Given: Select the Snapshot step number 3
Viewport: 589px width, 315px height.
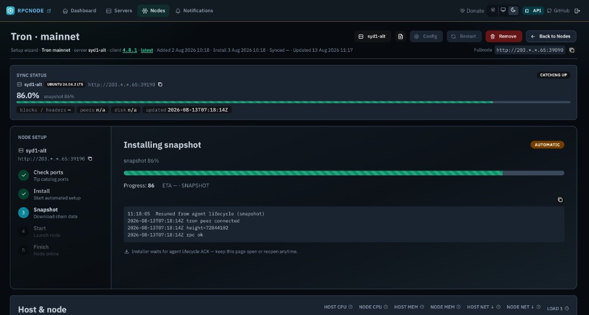Looking at the screenshot, I should click(x=23, y=212).
